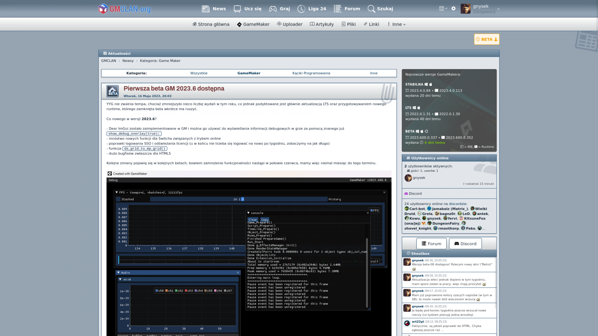
Task: Open the Artykuły menu item
Action: tap(322, 24)
